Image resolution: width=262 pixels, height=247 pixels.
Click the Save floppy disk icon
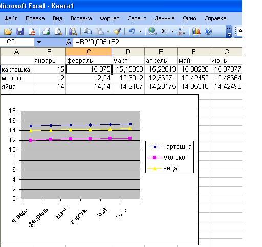coord(20,31)
